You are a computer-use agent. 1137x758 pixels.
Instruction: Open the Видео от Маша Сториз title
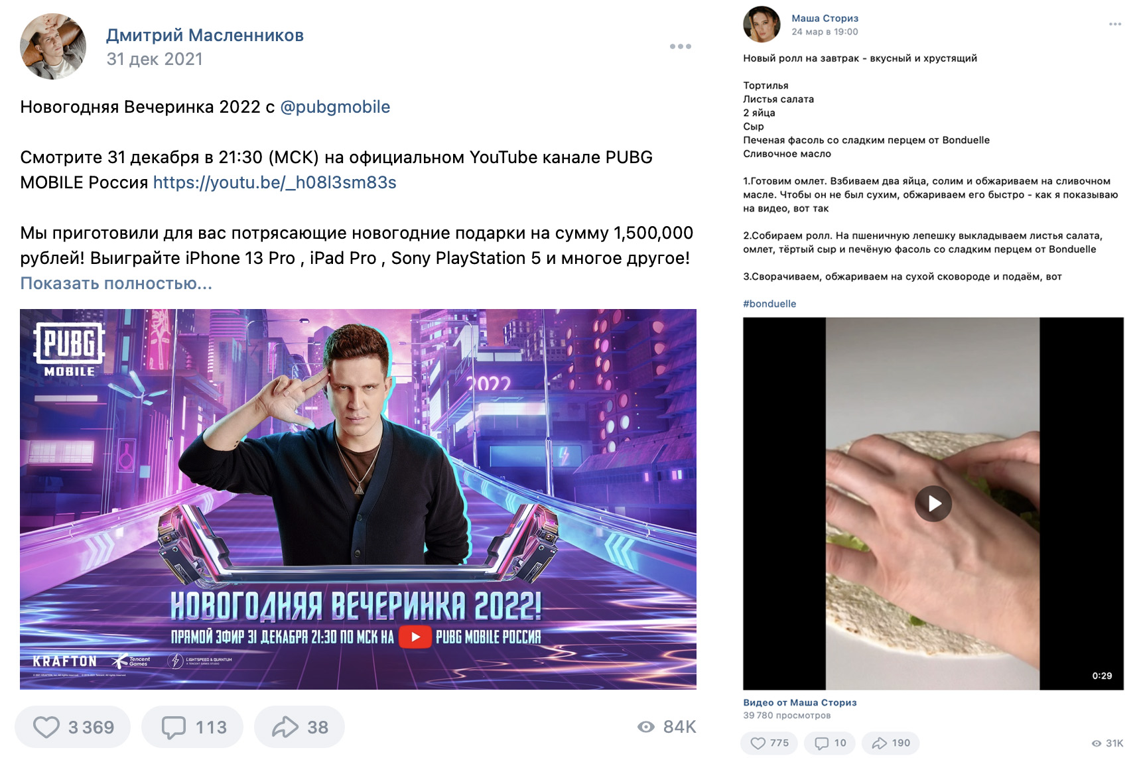[x=800, y=702]
